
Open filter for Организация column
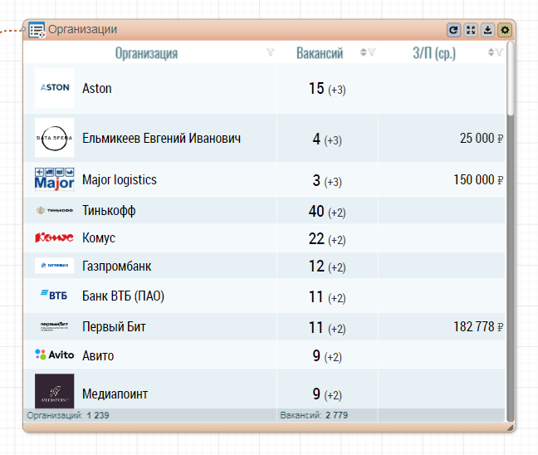(x=270, y=53)
